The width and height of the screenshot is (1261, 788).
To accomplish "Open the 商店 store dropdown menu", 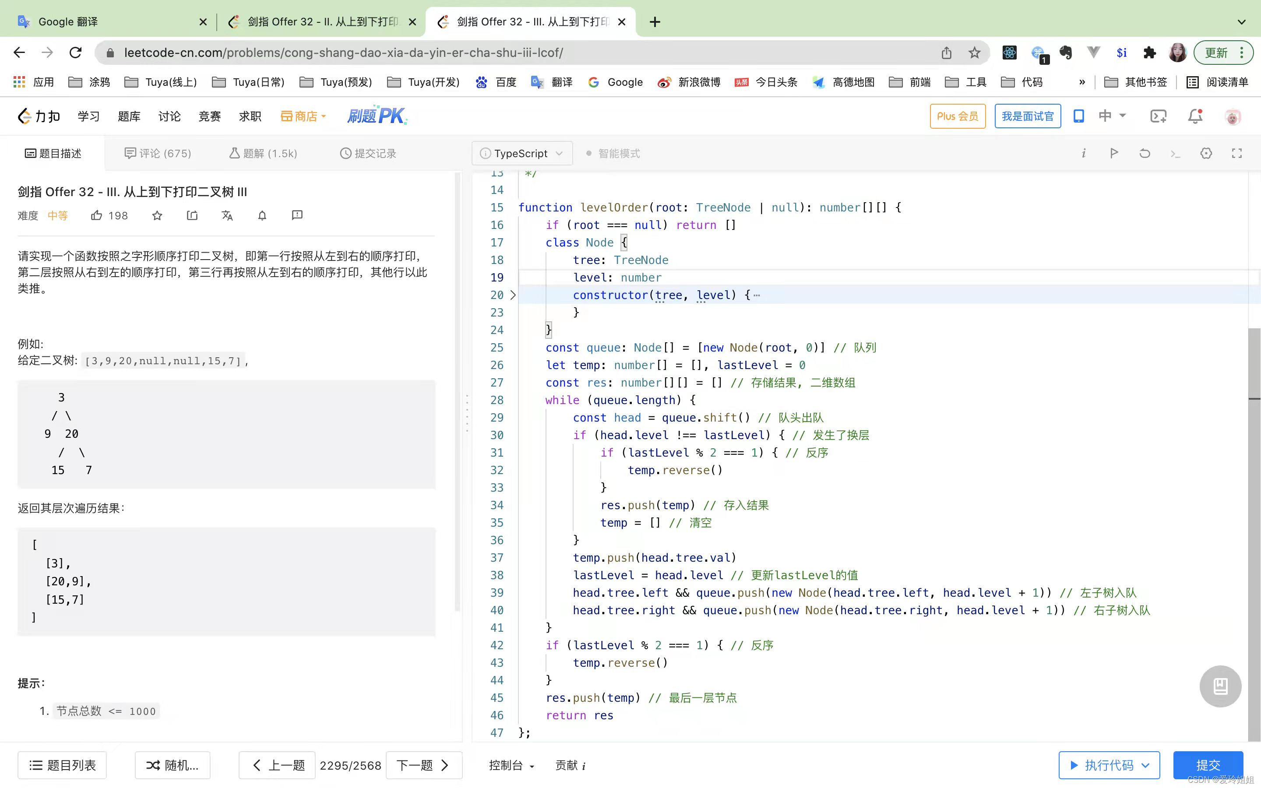I will pyautogui.click(x=303, y=116).
